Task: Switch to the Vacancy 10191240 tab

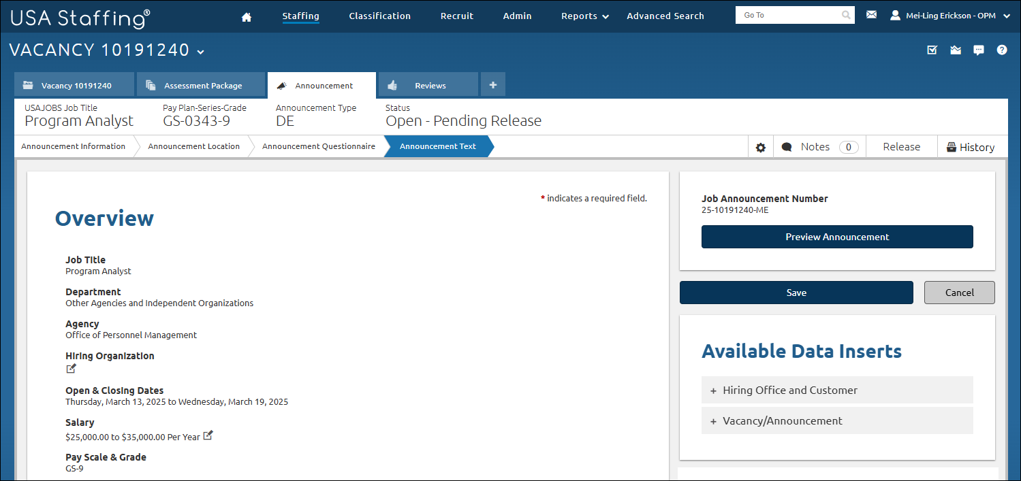Action: pos(74,85)
